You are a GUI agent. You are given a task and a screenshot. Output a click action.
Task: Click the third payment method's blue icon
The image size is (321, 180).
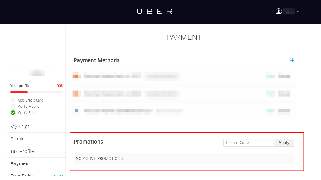(77, 111)
